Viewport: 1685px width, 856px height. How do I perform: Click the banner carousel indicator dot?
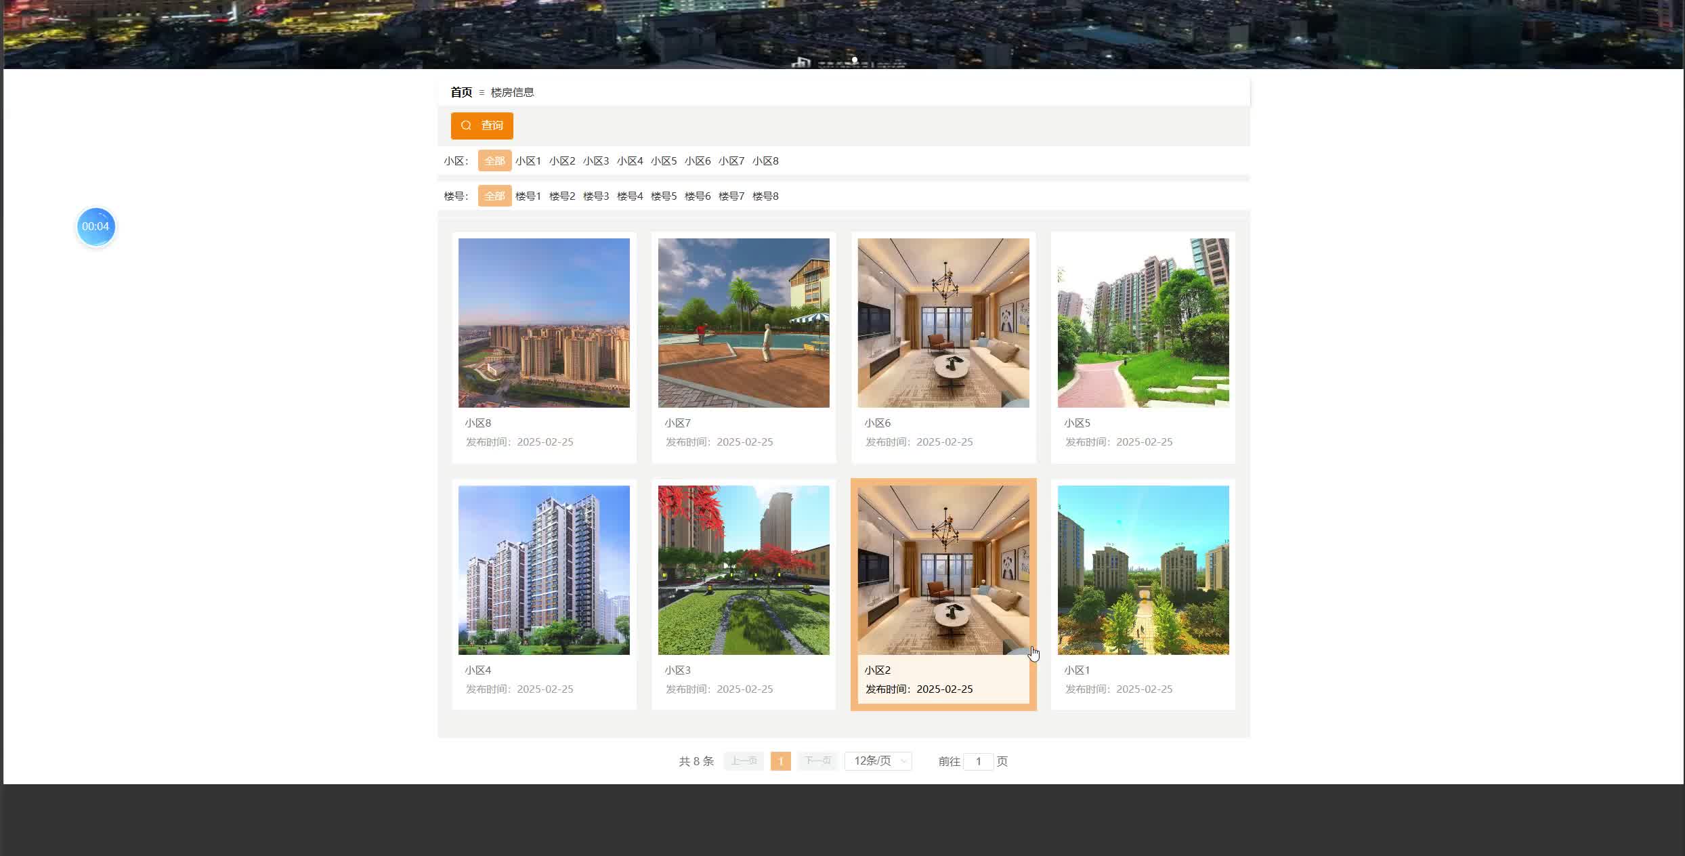[x=855, y=60]
